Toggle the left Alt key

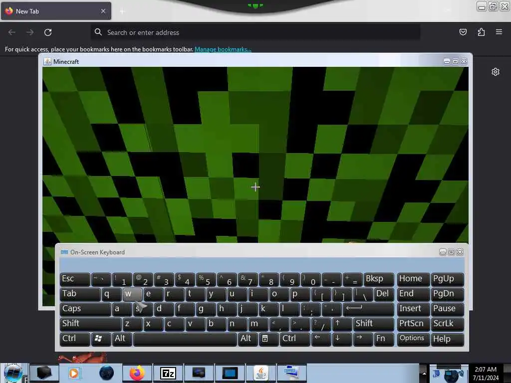point(122,339)
